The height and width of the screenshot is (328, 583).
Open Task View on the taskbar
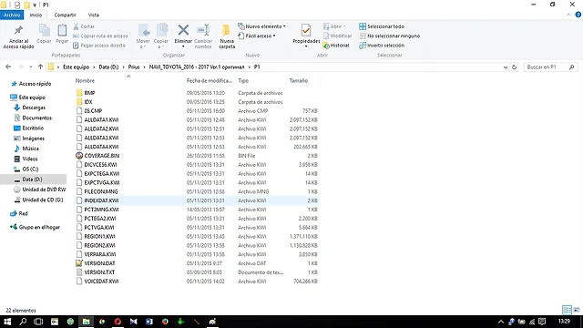[x=38, y=322]
